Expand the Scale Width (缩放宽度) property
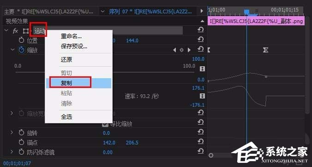Screen dimensions: 312x167 (12, 113)
